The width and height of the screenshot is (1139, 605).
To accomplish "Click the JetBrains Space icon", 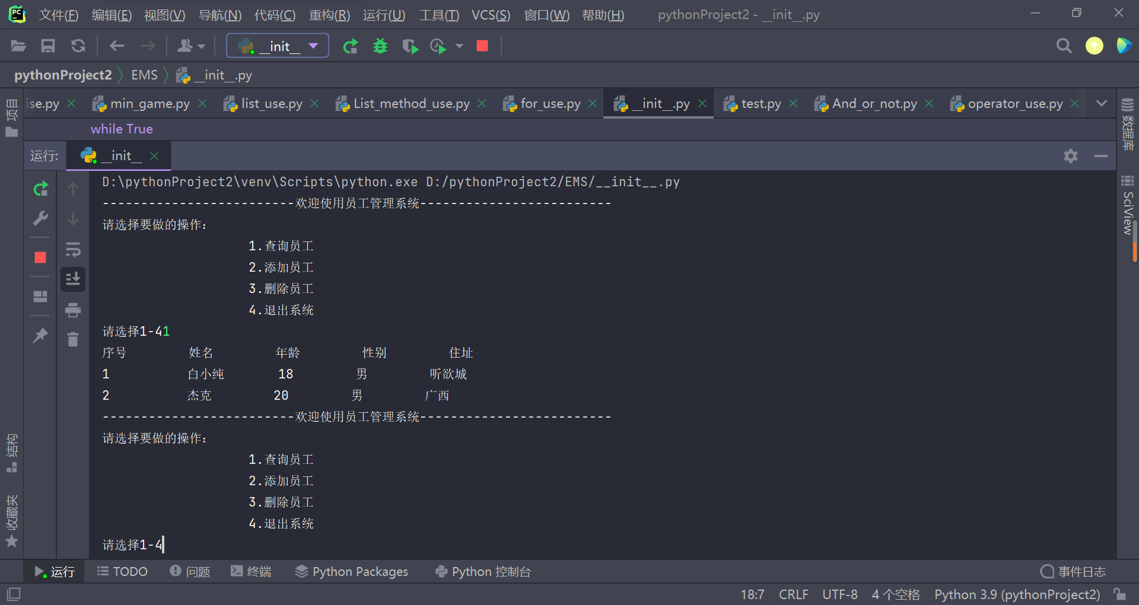I will (1124, 46).
